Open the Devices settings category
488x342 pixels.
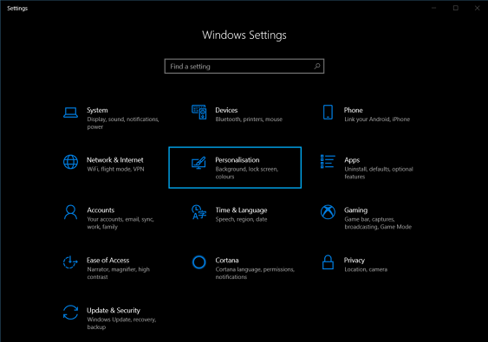click(x=226, y=110)
